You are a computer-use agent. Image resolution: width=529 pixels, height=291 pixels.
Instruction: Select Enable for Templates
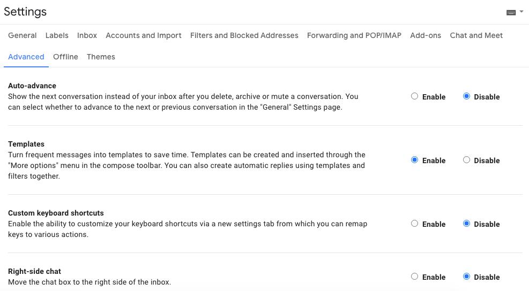[414, 160]
